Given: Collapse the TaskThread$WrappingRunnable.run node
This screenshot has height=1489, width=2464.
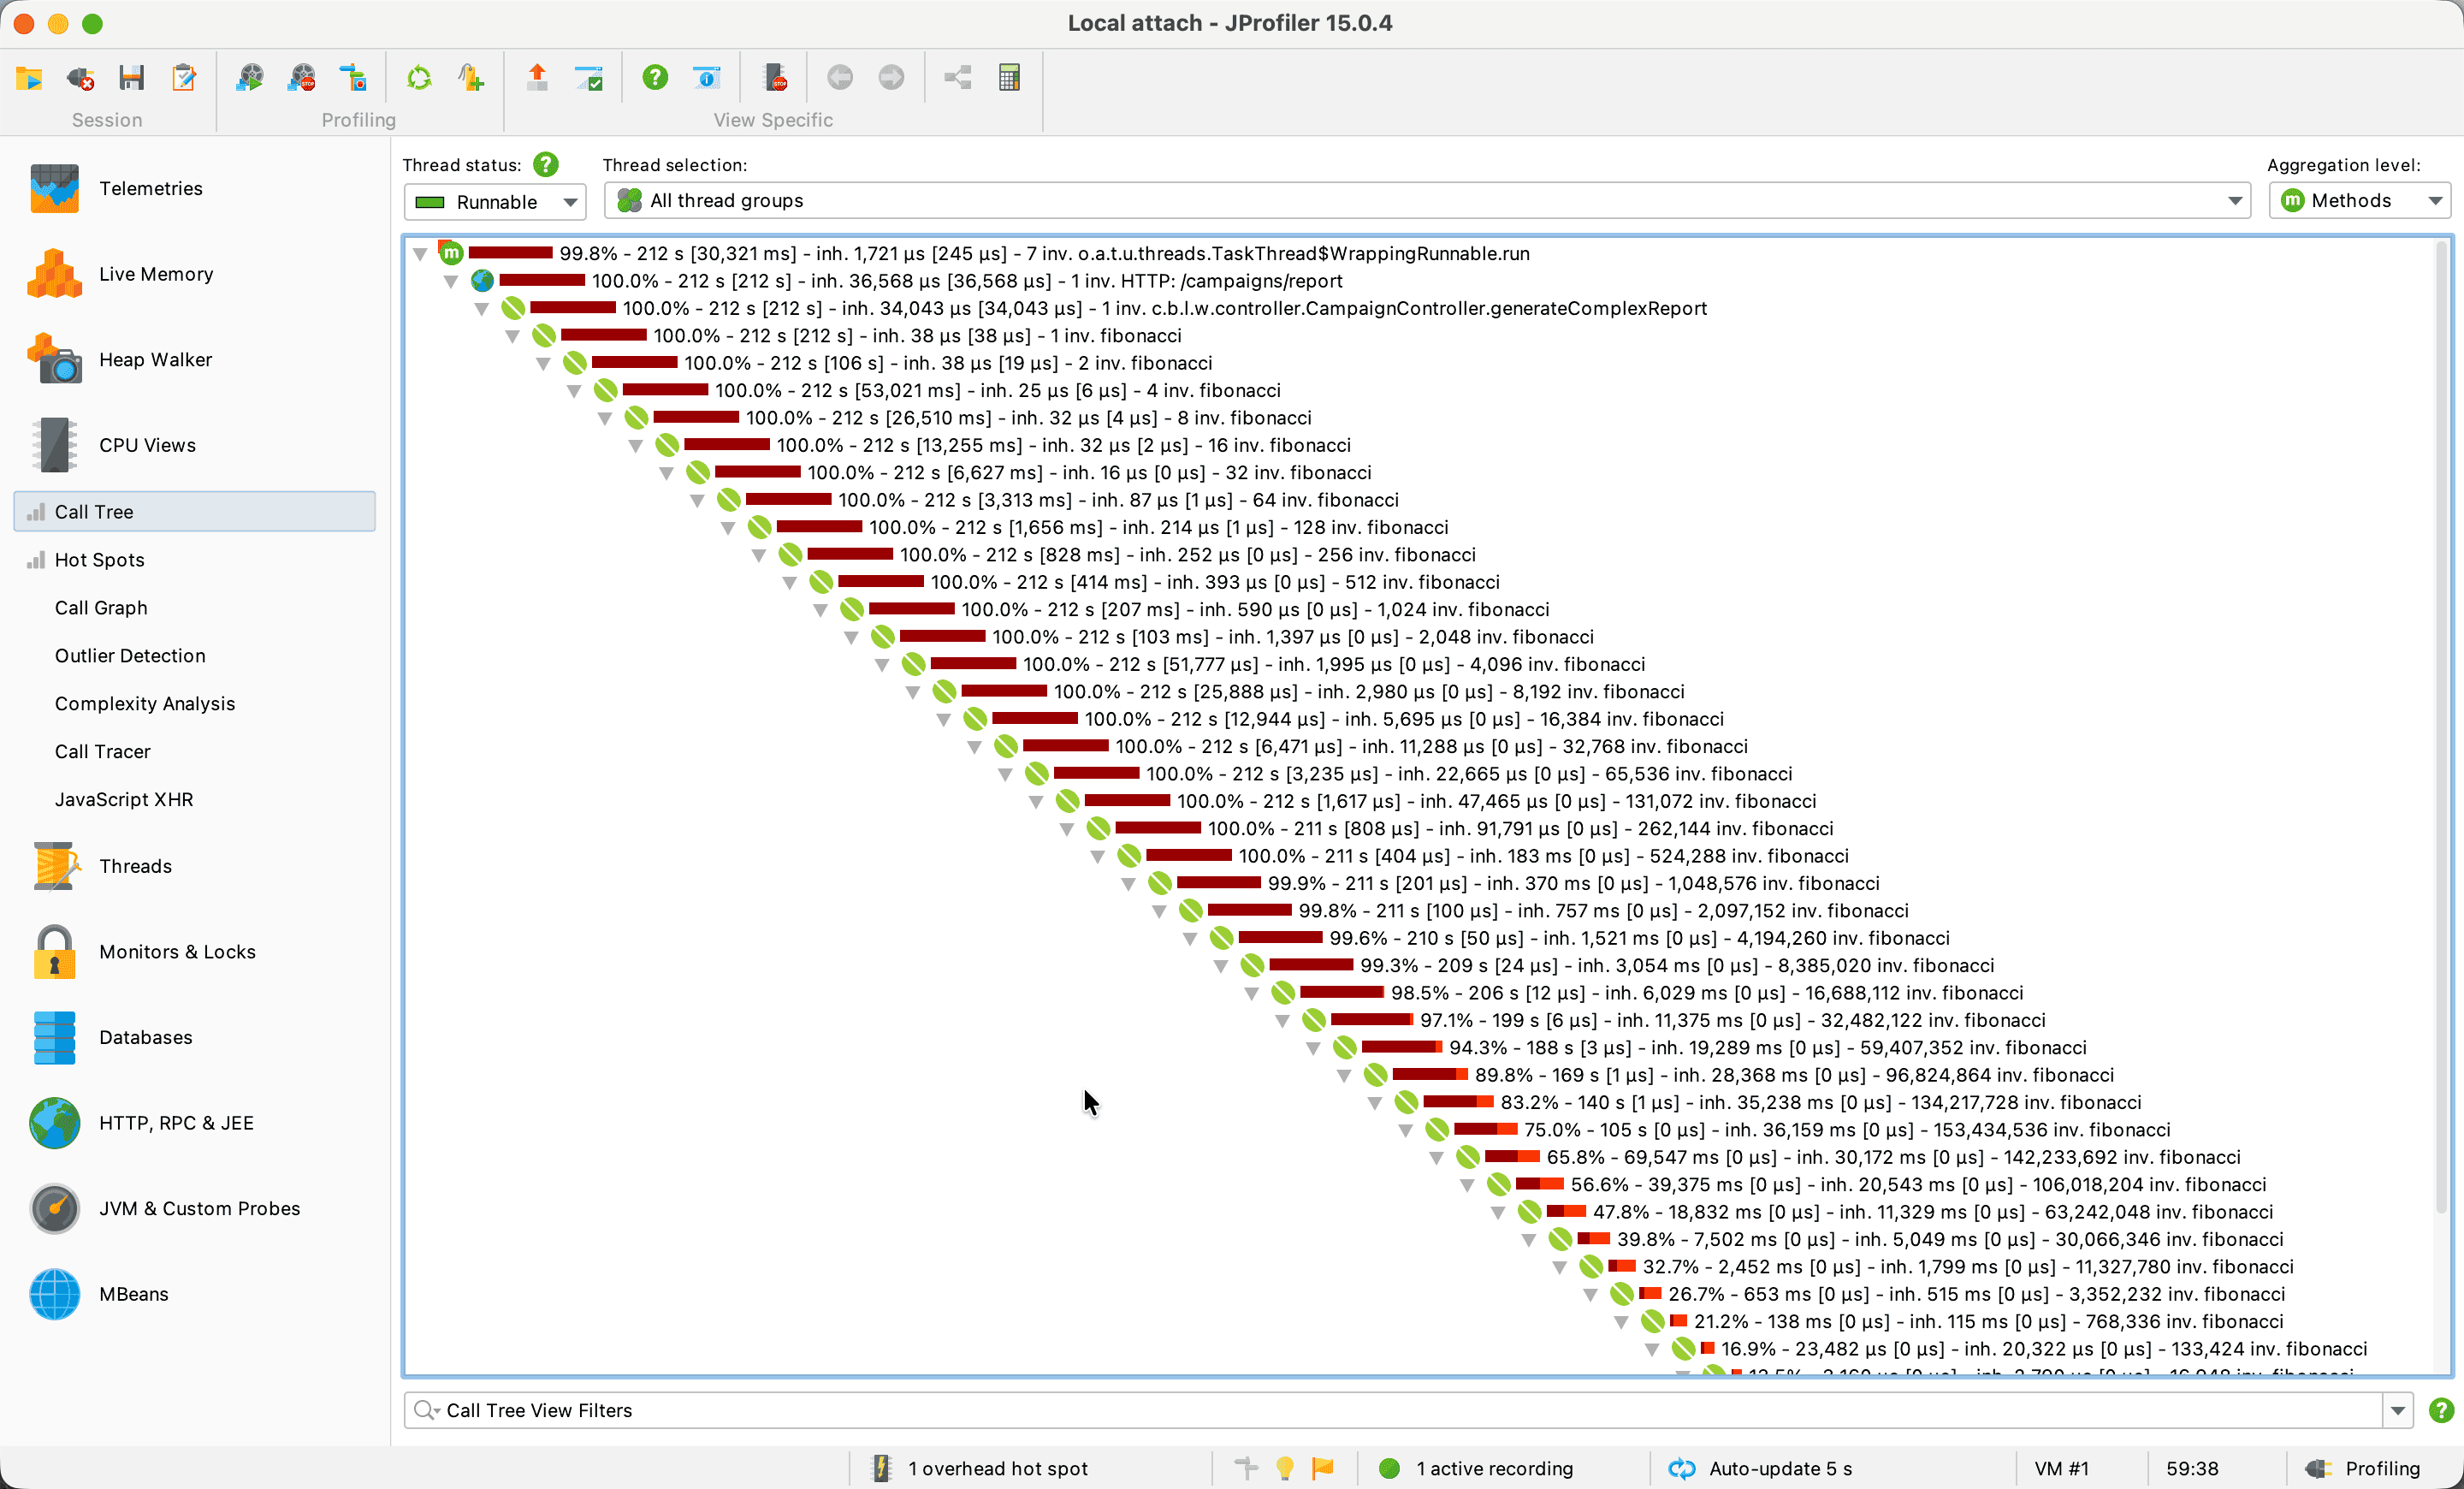Looking at the screenshot, I should tap(420, 254).
